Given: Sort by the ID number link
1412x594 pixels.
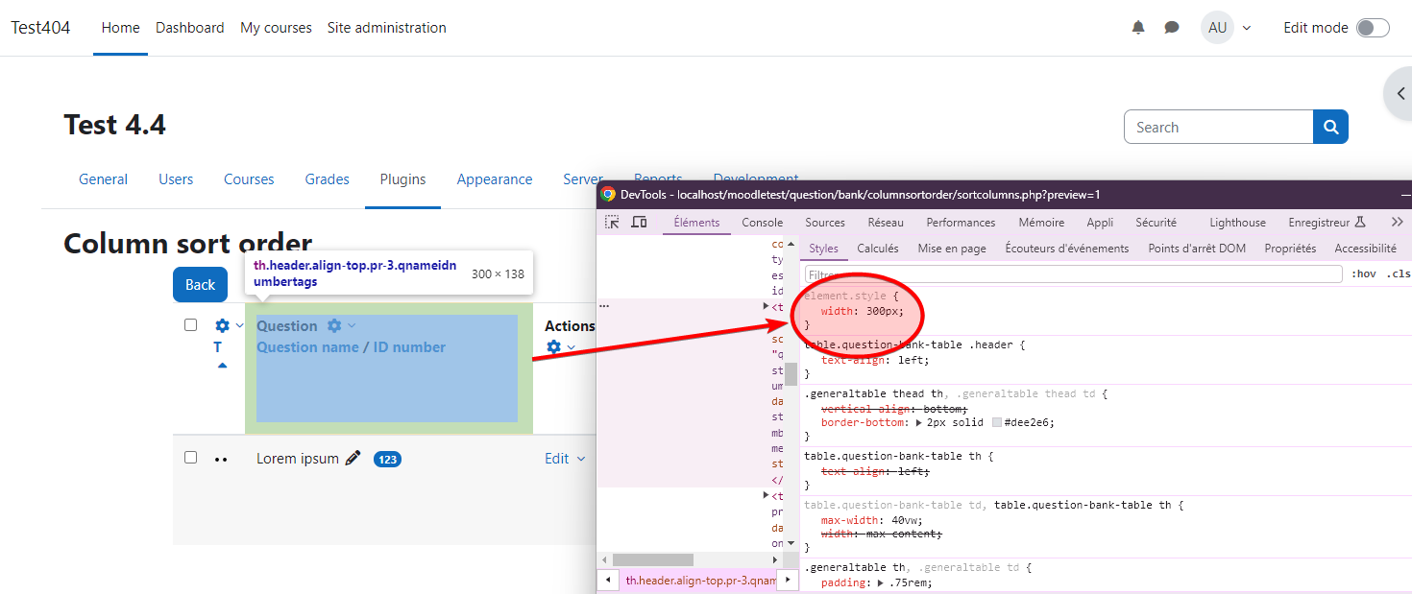Looking at the screenshot, I should [409, 347].
